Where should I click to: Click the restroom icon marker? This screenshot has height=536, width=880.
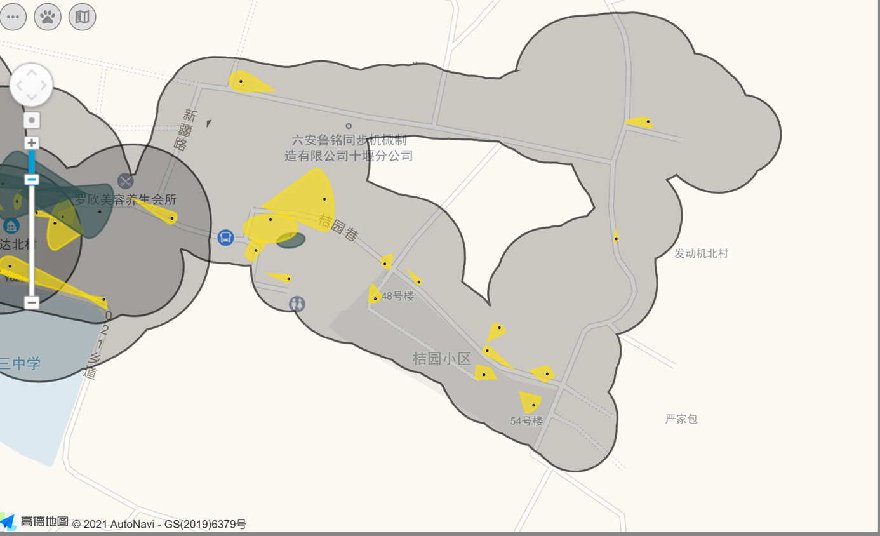tap(297, 304)
